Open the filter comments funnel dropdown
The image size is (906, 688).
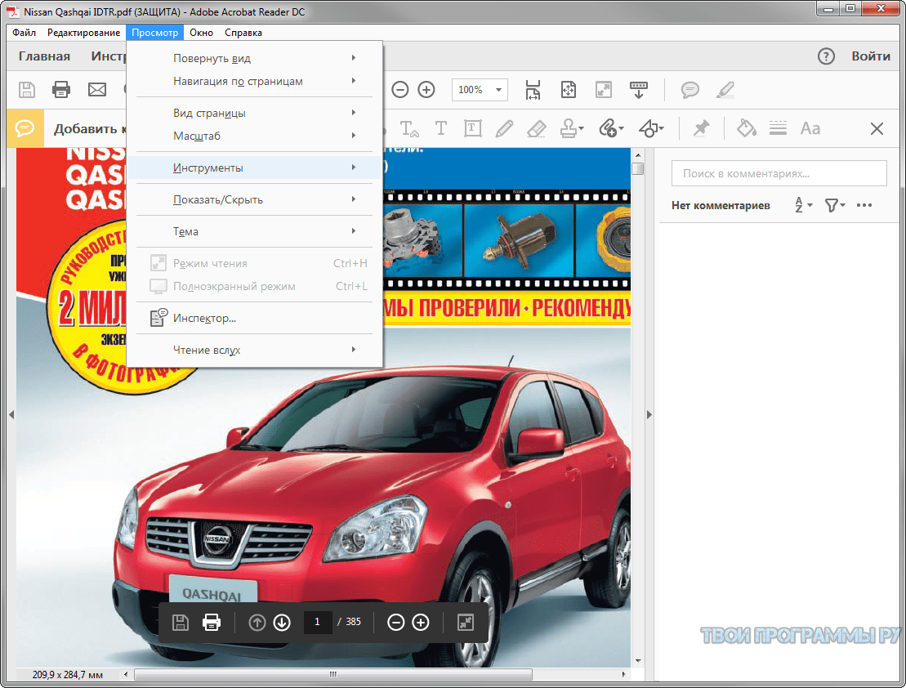coord(835,205)
